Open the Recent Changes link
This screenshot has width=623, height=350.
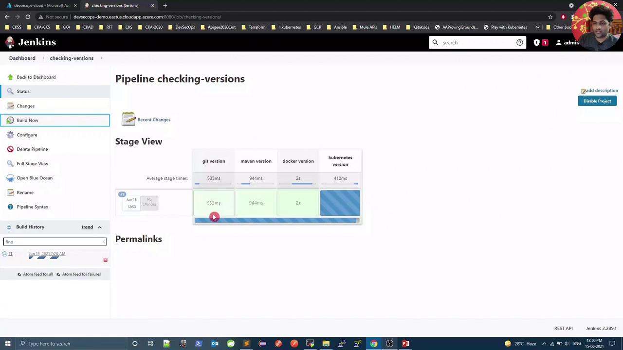coord(154,120)
